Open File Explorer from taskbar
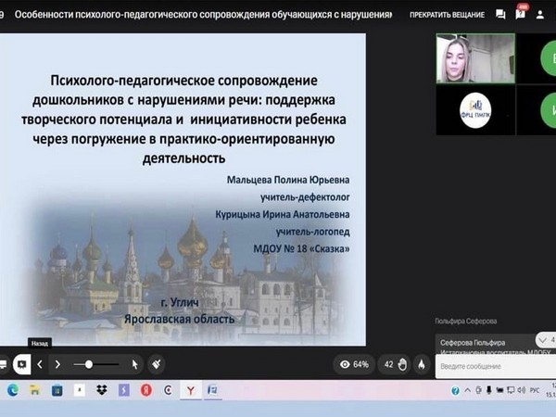The image size is (556, 417). [x=35, y=390]
